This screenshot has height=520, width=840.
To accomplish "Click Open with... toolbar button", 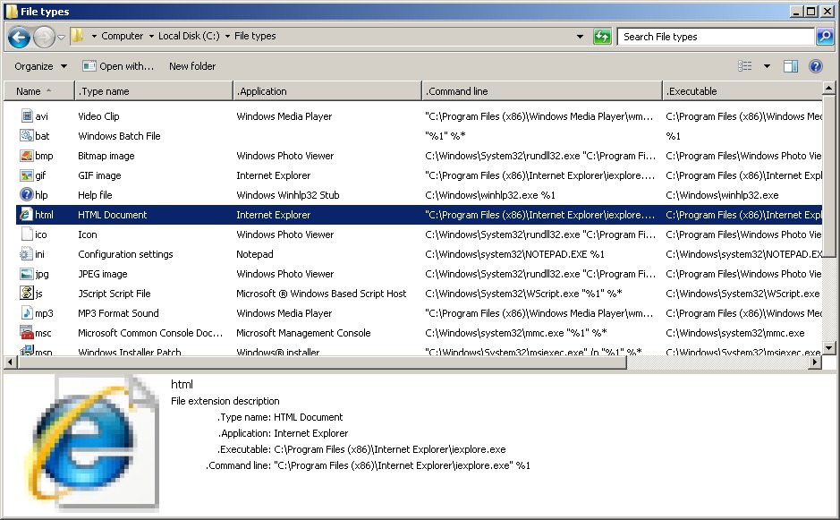I will point(118,66).
